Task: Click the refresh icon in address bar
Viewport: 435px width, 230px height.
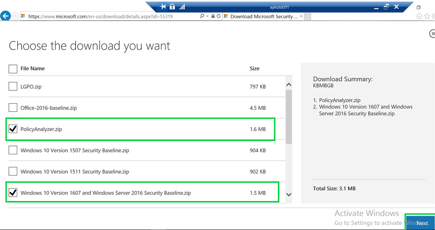Action: click(x=218, y=16)
